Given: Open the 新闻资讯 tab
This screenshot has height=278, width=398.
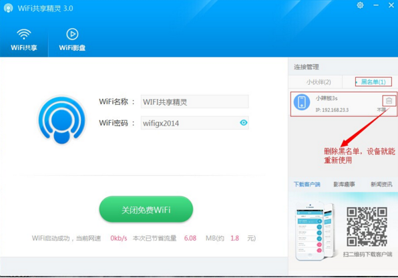Looking at the screenshot, I should click(381, 184).
